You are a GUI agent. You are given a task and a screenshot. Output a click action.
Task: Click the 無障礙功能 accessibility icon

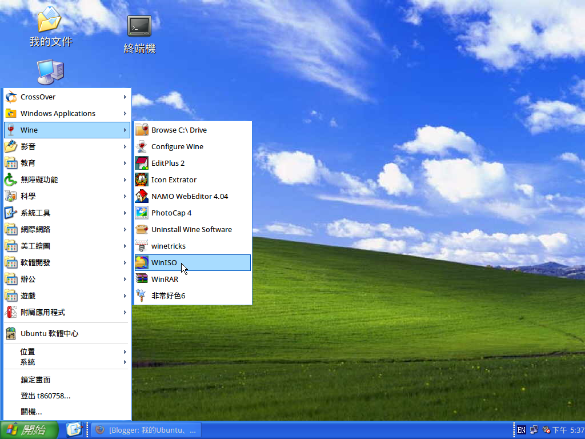tap(11, 179)
